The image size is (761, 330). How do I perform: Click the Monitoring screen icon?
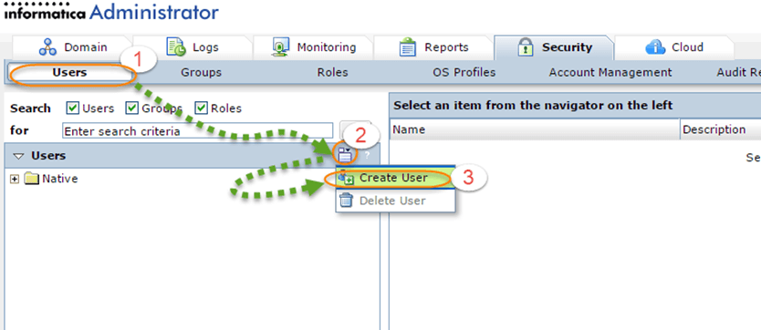click(x=280, y=47)
